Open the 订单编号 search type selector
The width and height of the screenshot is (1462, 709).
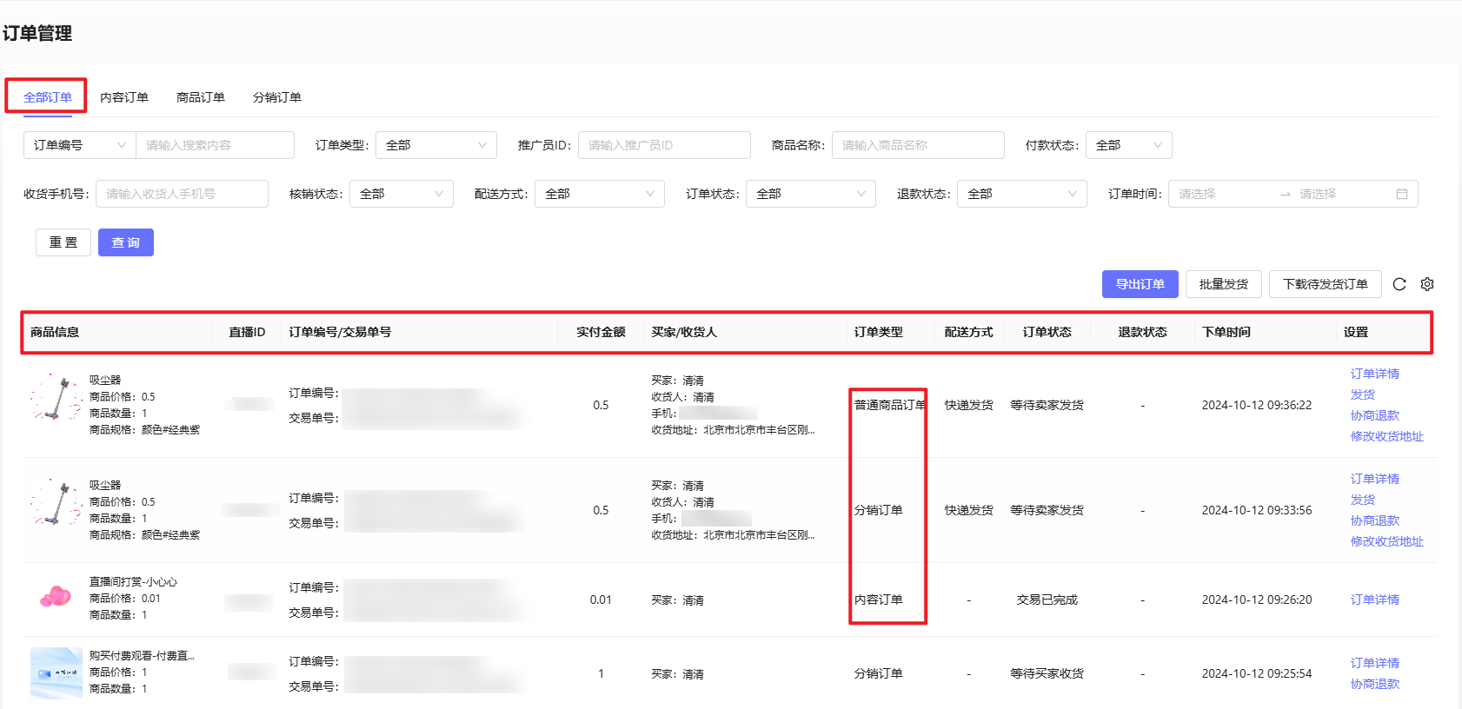[x=80, y=145]
